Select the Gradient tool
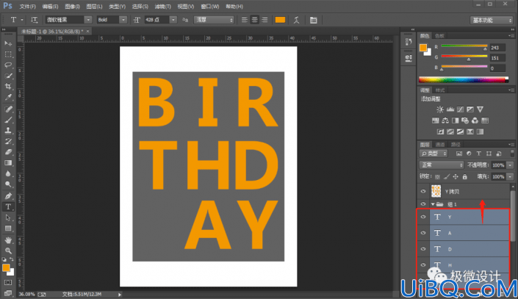Image resolution: width=518 pixels, height=299 pixels. tap(8, 163)
